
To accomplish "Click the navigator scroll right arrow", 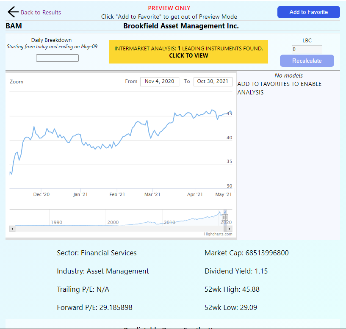I will (x=229, y=229).
